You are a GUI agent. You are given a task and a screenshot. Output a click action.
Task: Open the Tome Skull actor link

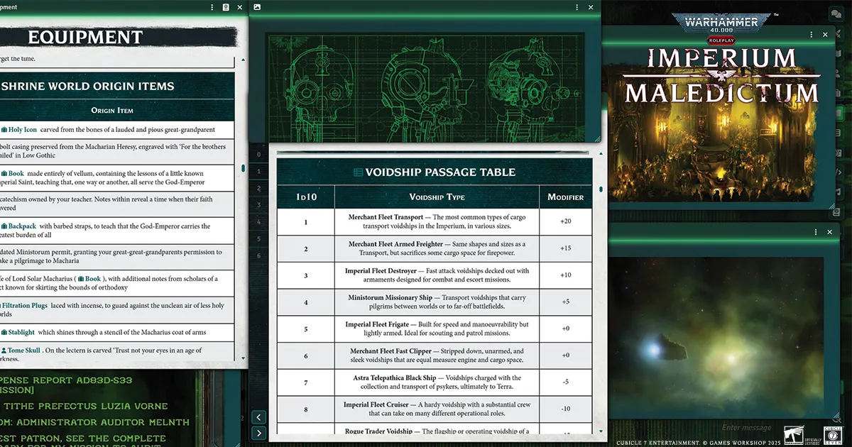tap(20, 351)
